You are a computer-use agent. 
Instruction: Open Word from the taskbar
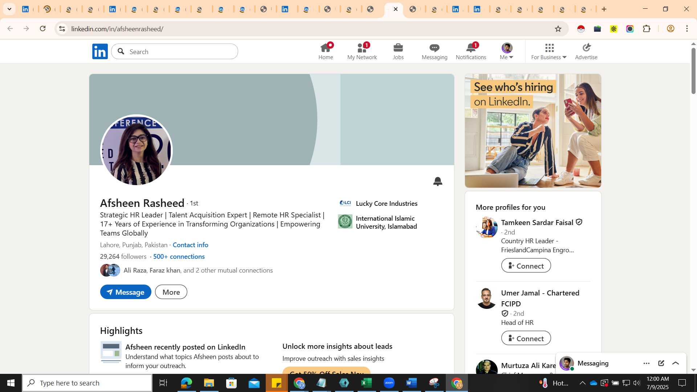pos(412,383)
